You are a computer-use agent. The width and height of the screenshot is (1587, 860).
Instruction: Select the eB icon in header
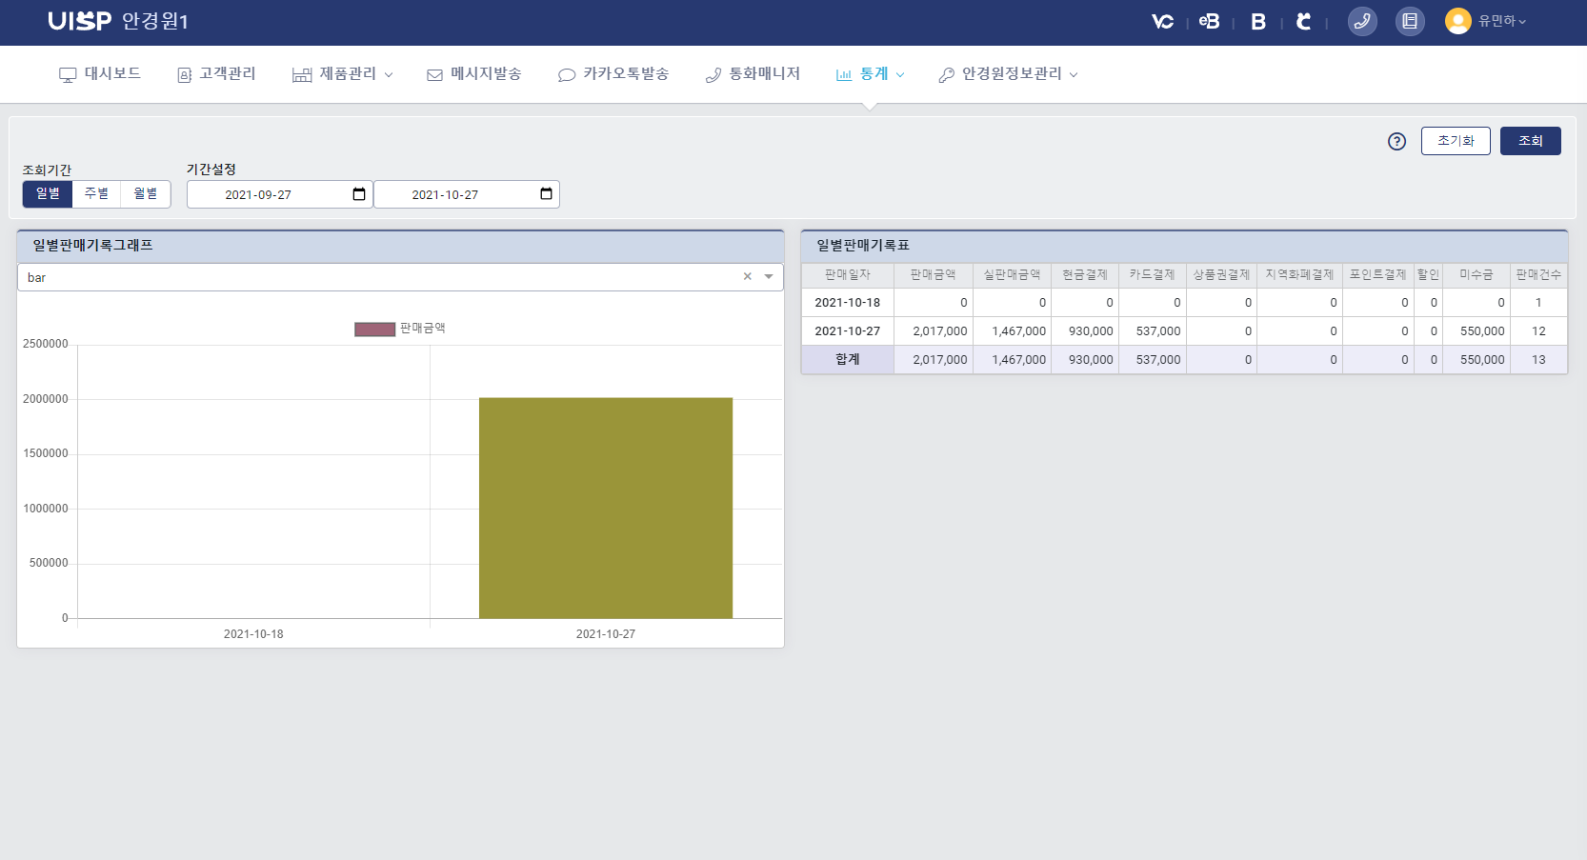[1209, 21]
